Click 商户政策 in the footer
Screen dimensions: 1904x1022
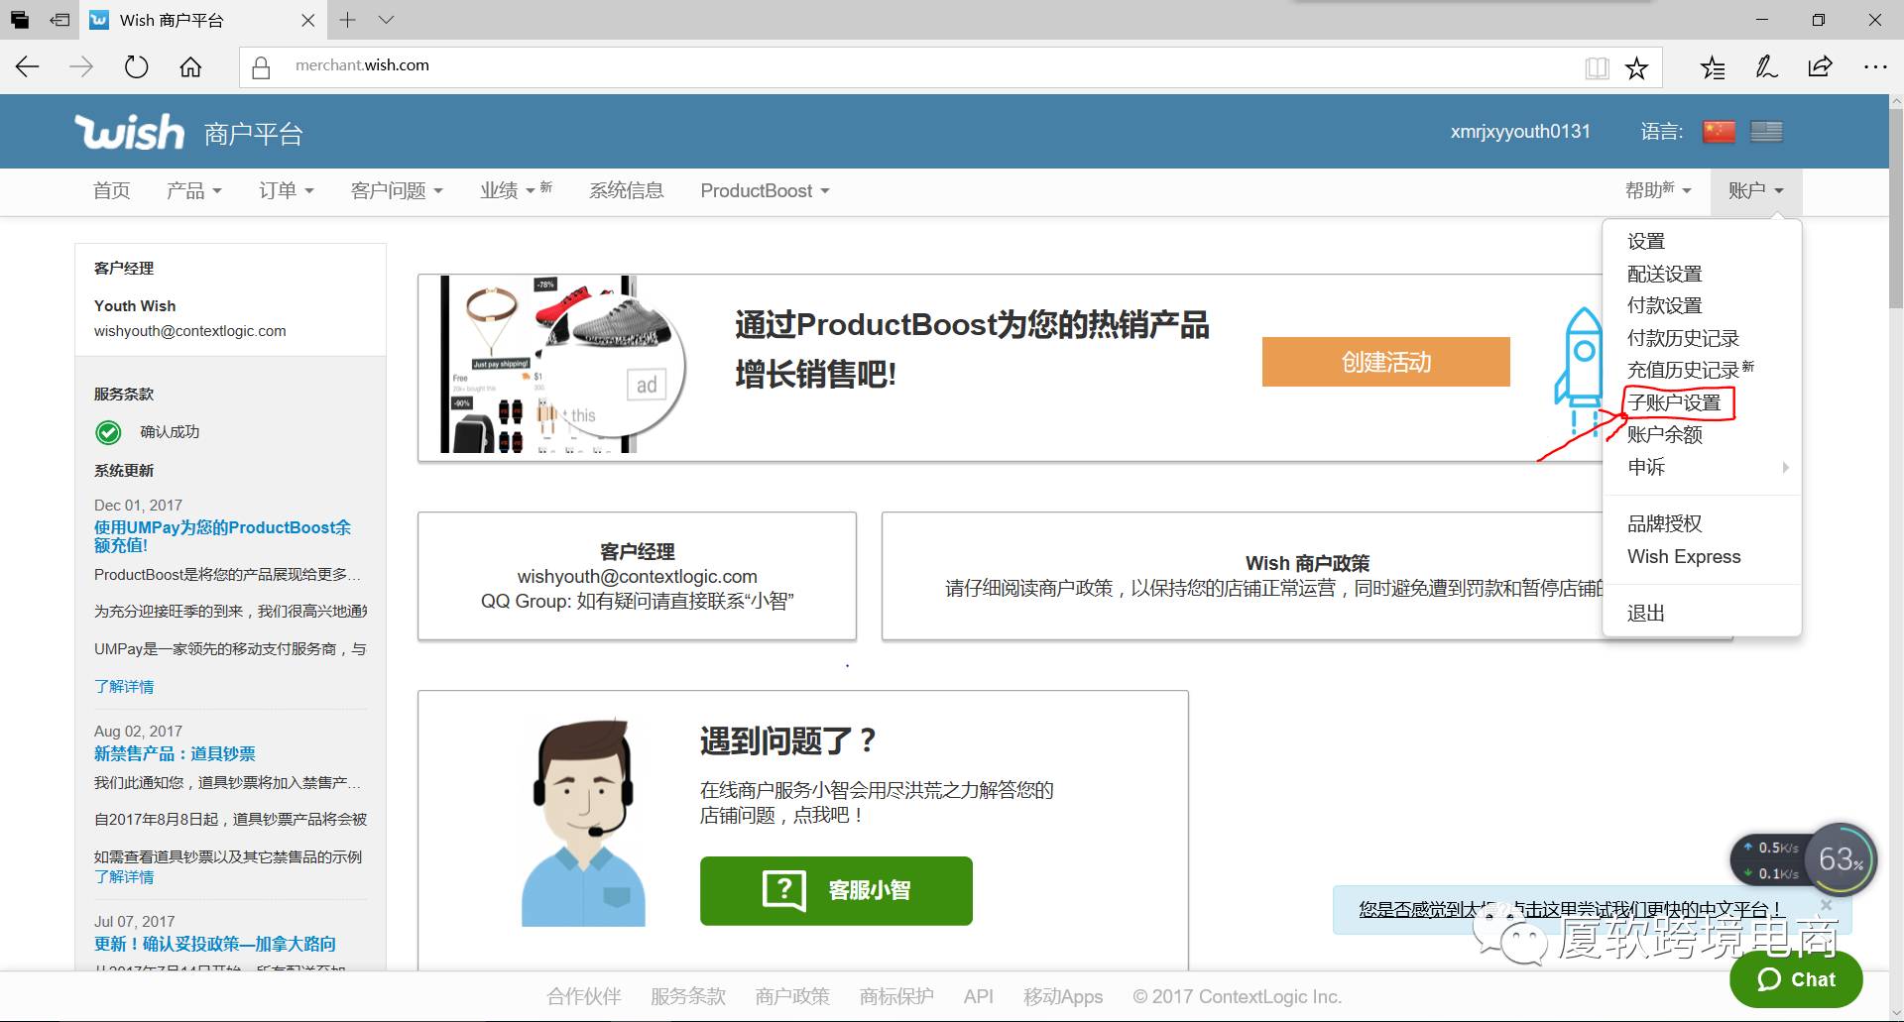792,996
